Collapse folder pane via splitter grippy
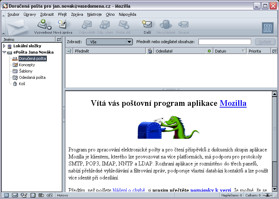This screenshot has width=279, height=199. [64, 114]
